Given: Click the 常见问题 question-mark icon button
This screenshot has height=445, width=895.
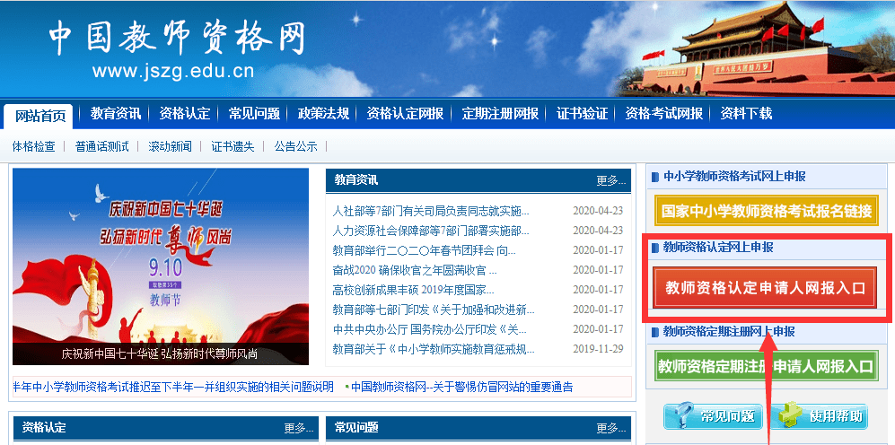Looking at the screenshot, I should [x=713, y=416].
